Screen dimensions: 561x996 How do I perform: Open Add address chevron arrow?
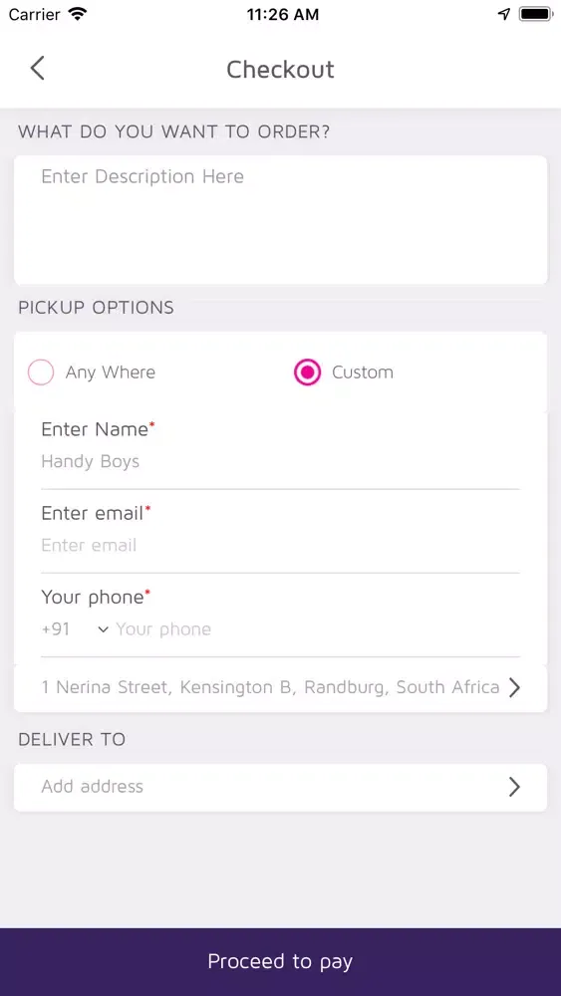click(514, 787)
